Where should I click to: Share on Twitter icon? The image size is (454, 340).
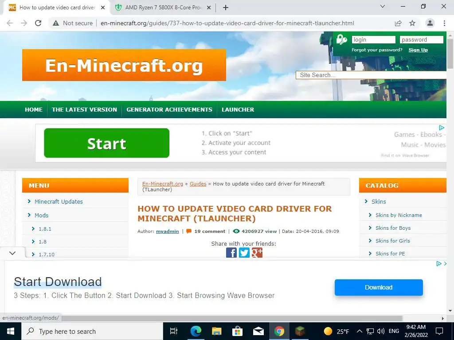(244, 252)
